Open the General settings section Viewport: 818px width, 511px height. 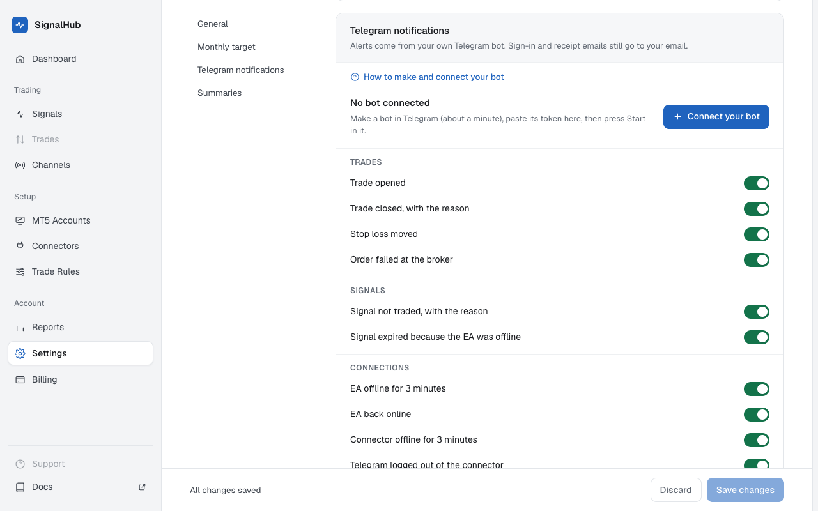[213, 24]
